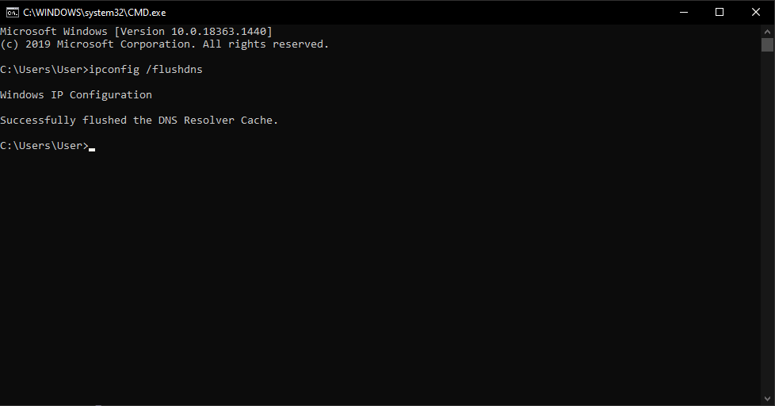Click the scrollbar up arrow
Viewport: 775px width, 406px height.
point(768,29)
